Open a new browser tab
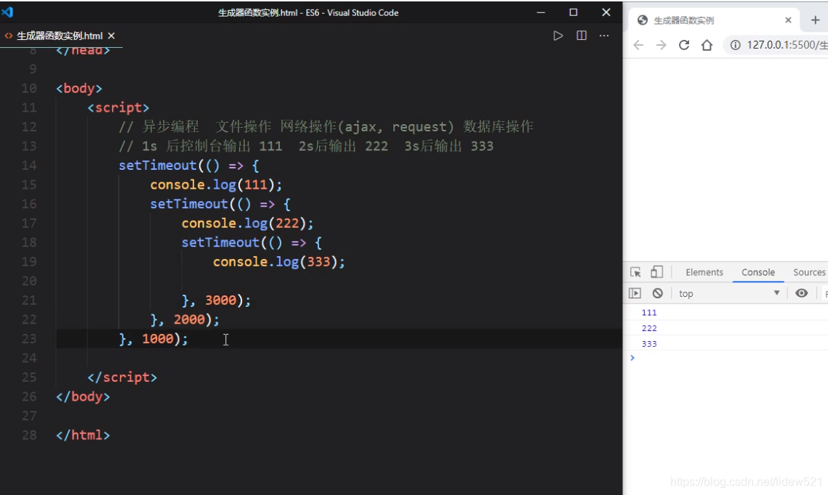This screenshot has width=828, height=495. pos(816,20)
